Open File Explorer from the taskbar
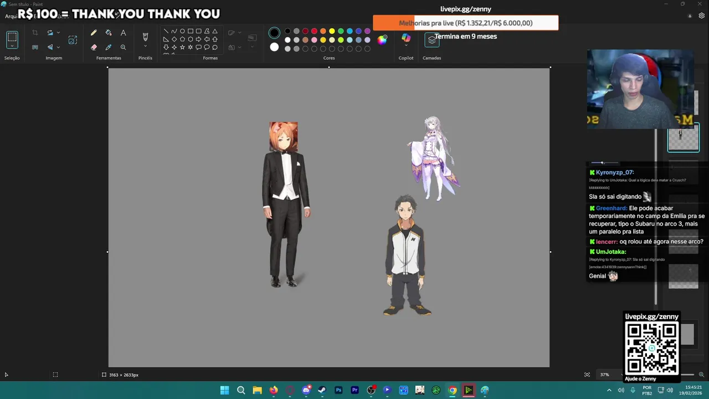709x399 pixels. pos(257,390)
